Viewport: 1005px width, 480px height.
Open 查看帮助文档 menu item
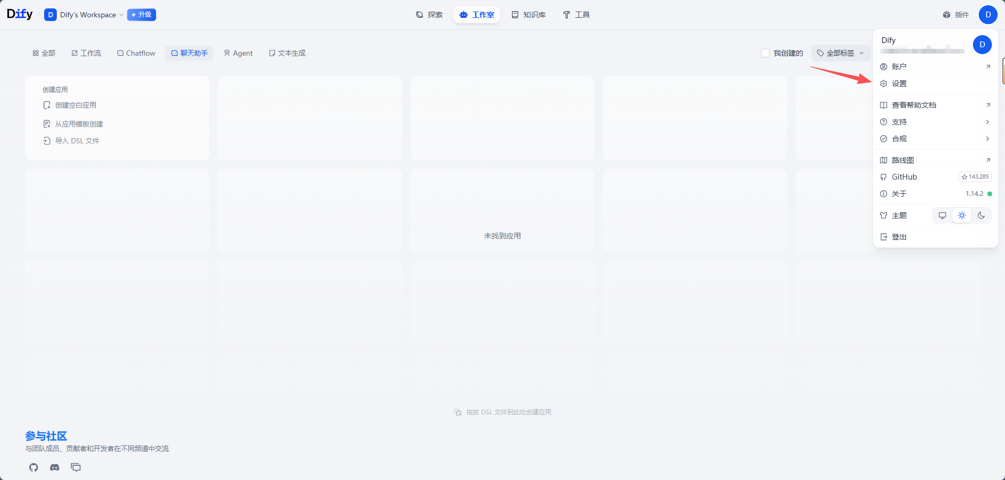click(x=935, y=105)
